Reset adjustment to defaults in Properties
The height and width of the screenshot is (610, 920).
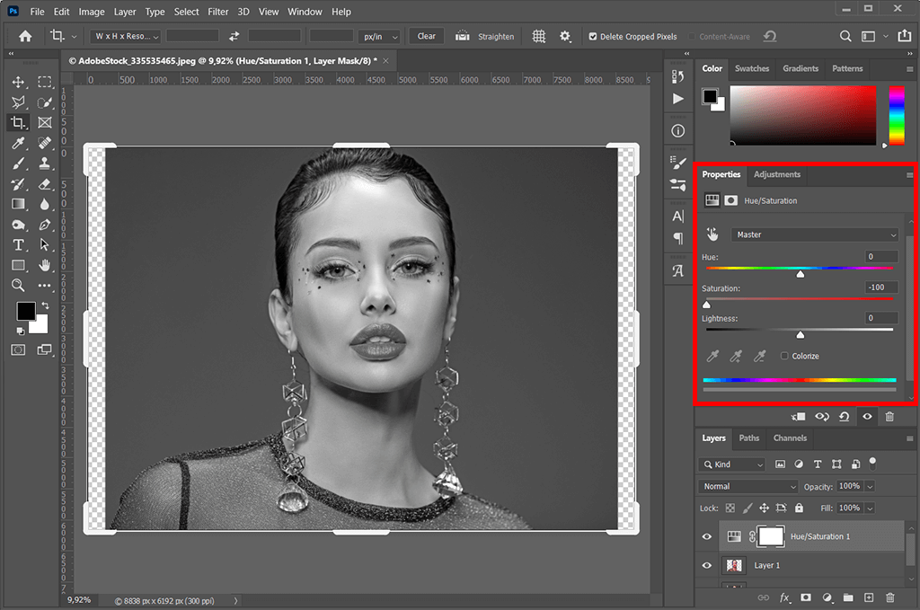[x=844, y=417]
